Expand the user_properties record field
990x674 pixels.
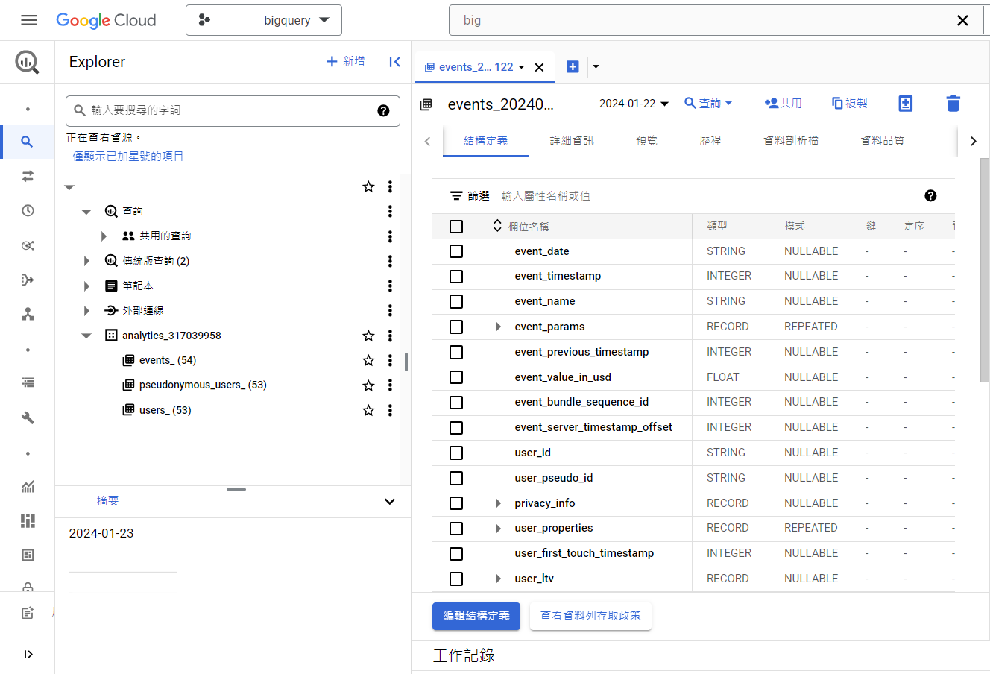point(498,528)
